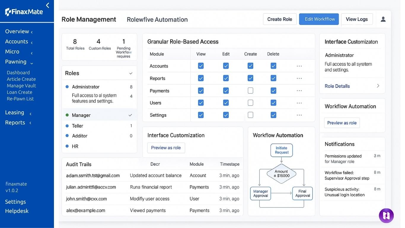Open Helpdesk in the sidebar
405x228 pixels.
click(17, 211)
